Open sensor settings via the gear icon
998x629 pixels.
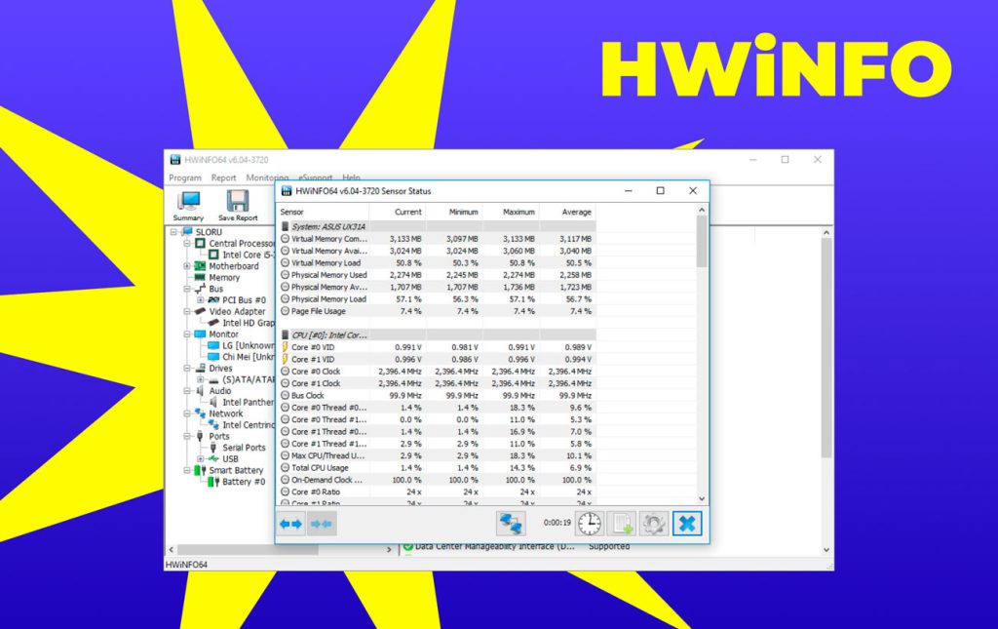coord(654,524)
